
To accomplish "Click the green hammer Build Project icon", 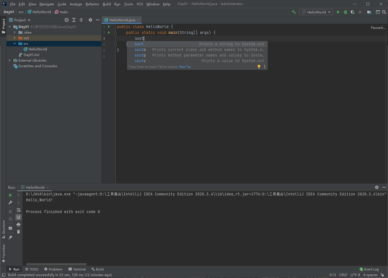I will 294,12.
